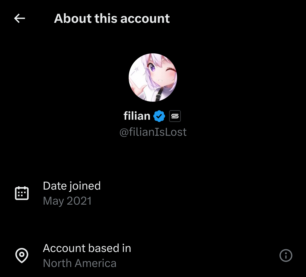The image size is (306, 277).
Task: Tap the About this account heading
Action: point(112,18)
